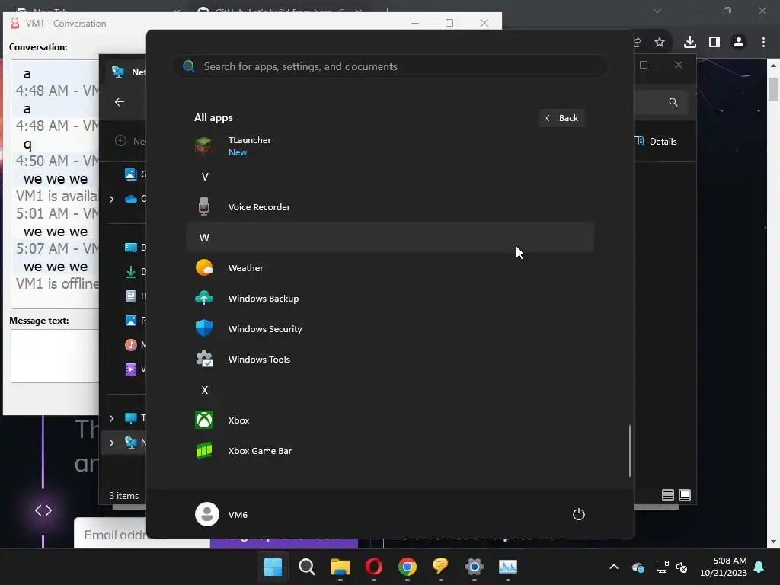The width and height of the screenshot is (780, 585).
Task: Open Windows Backup app
Action: pyautogui.click(x=389, y=299)
